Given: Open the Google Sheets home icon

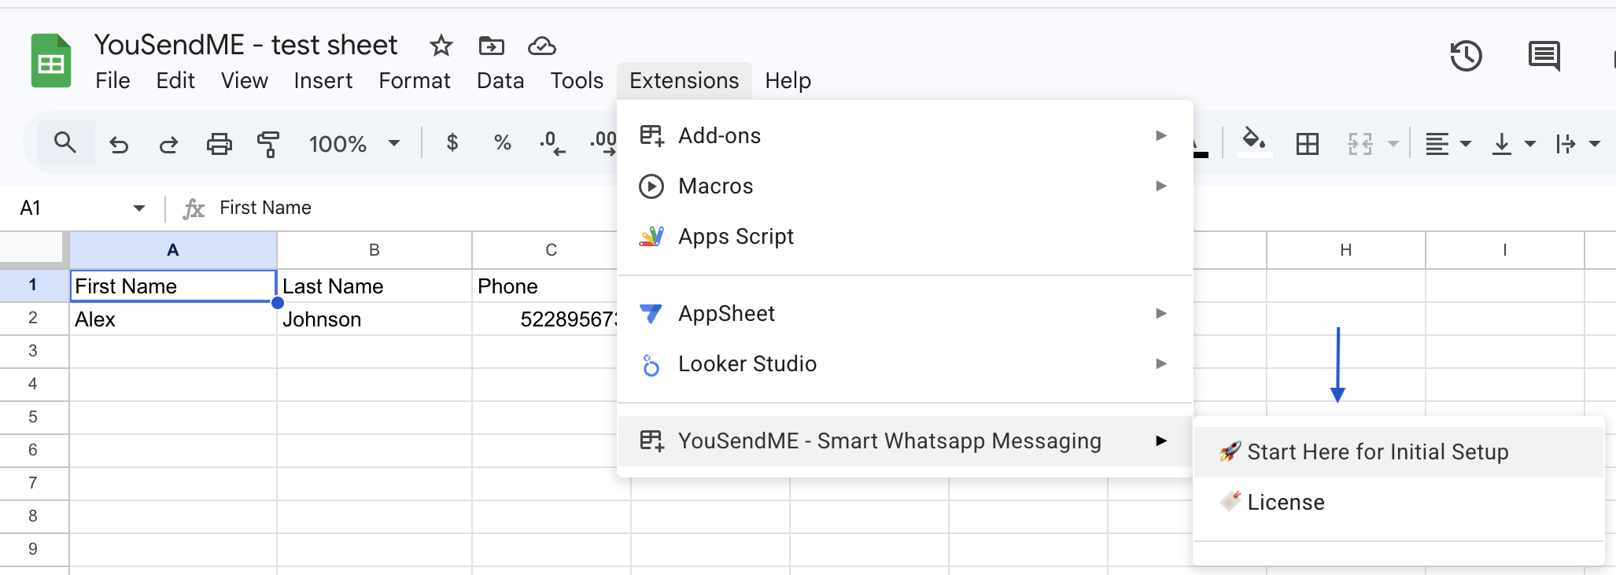Looking at the screenshot, I should (x=51, y=61).
